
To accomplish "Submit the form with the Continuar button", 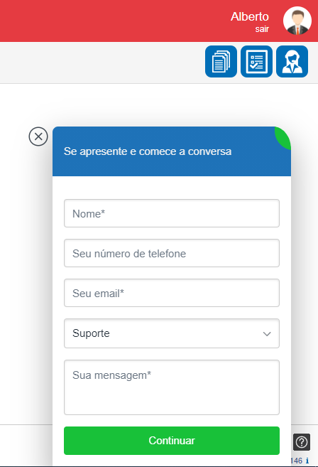I will click(172, 441).
